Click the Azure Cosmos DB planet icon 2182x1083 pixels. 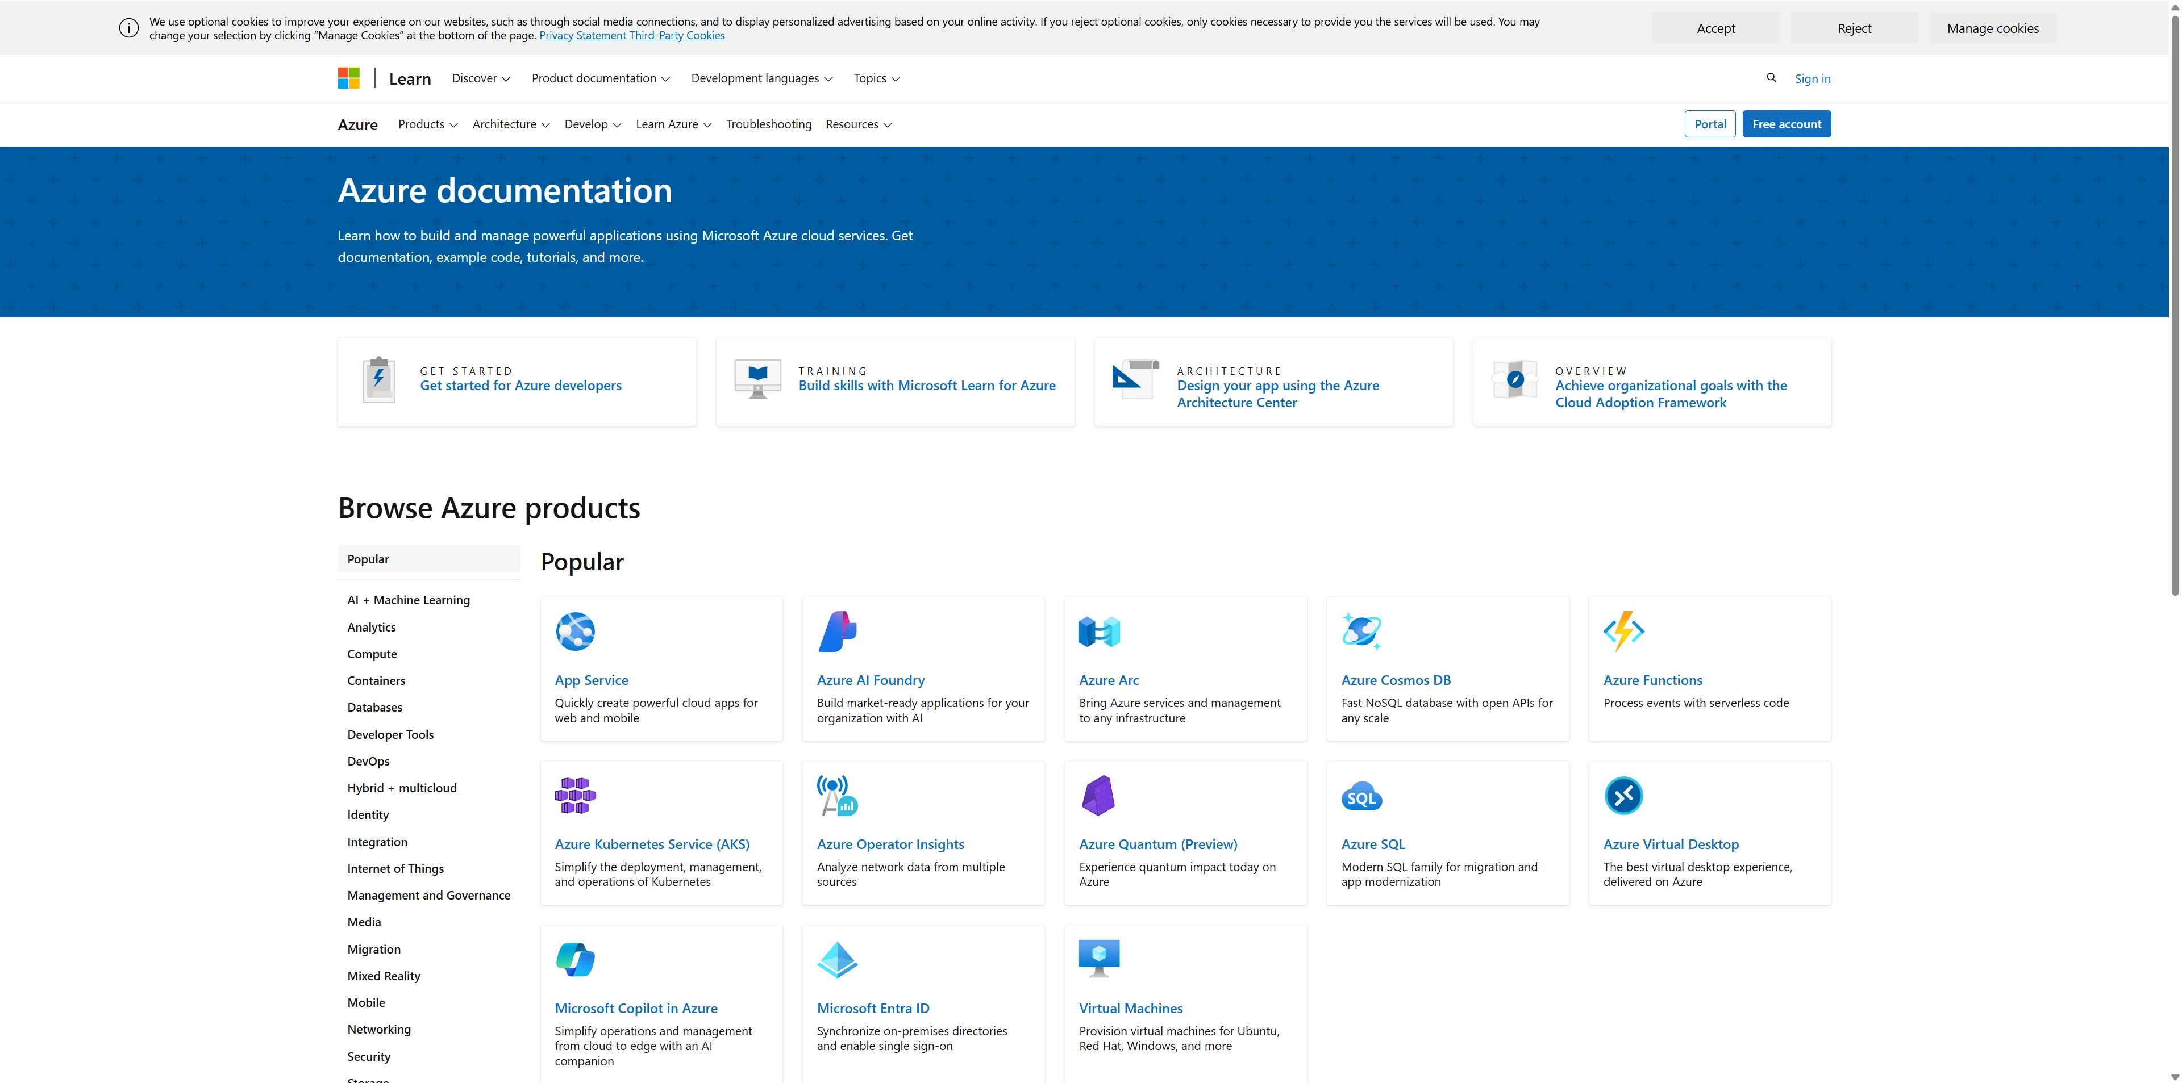coord(1361,631)
